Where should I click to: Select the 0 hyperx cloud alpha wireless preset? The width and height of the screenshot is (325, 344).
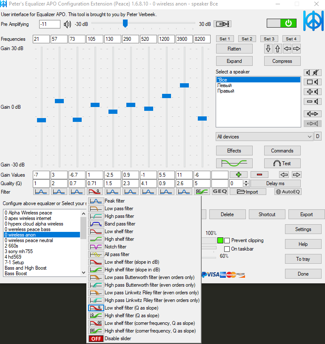[42, 224]
